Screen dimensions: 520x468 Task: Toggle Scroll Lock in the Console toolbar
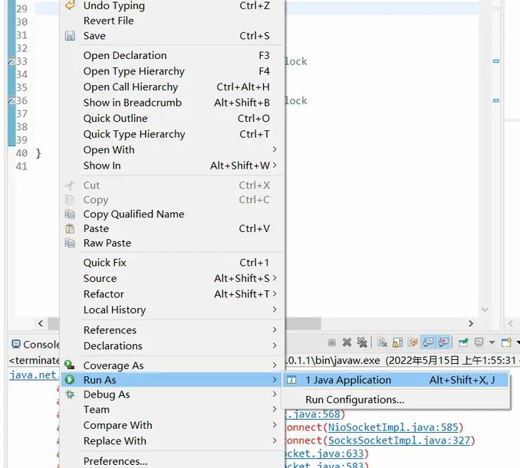point(398,342)
